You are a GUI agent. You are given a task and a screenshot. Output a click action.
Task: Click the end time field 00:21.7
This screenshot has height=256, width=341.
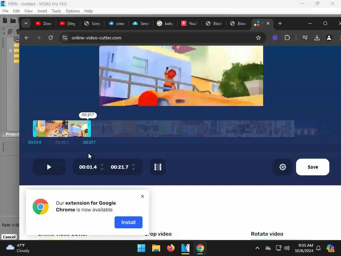[120, 167]
